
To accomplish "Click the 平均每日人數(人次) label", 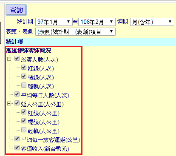I will (x=45, y=95).
